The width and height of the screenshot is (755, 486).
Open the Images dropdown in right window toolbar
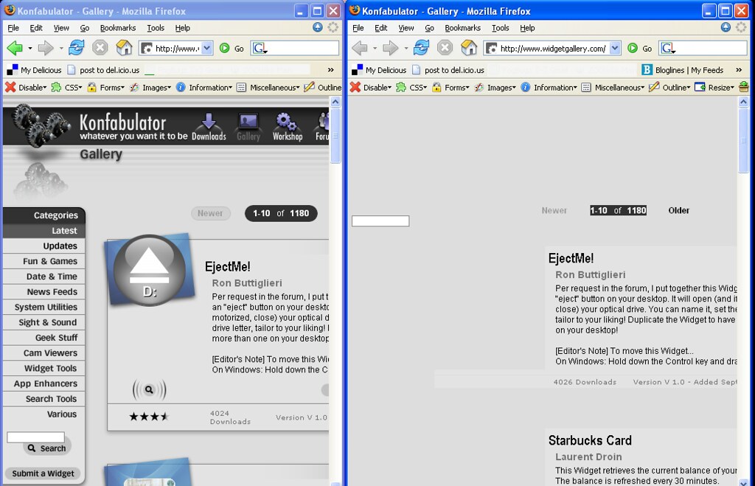click(495, 87)
